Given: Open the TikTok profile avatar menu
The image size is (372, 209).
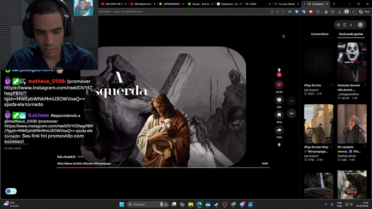Looking at the screenshot, I should (360, 25).
